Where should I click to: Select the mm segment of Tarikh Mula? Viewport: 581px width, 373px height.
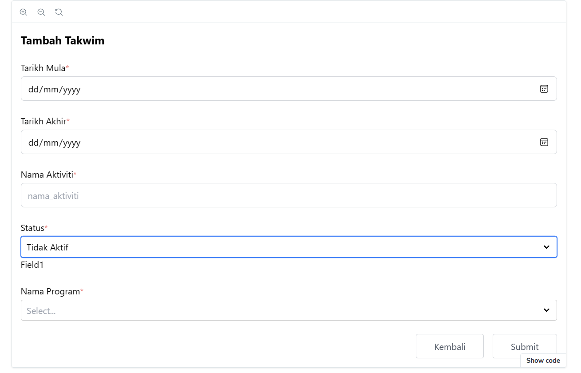click(51, 89)
